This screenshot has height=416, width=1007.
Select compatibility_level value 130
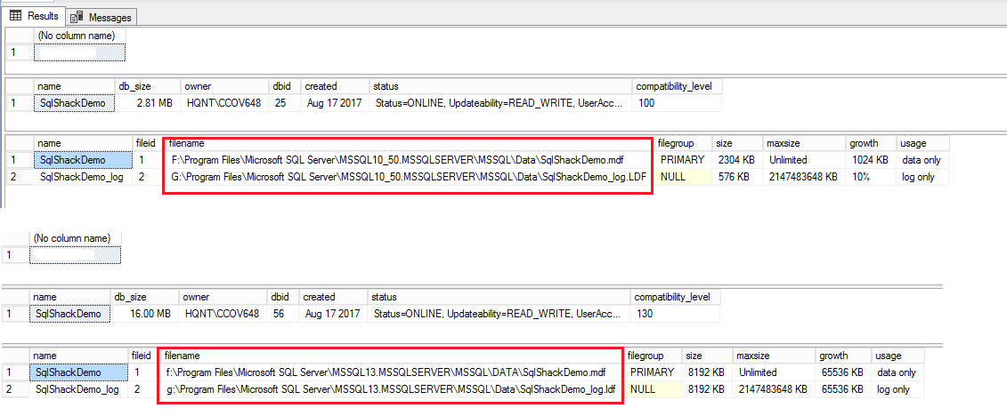coord(676,314)
